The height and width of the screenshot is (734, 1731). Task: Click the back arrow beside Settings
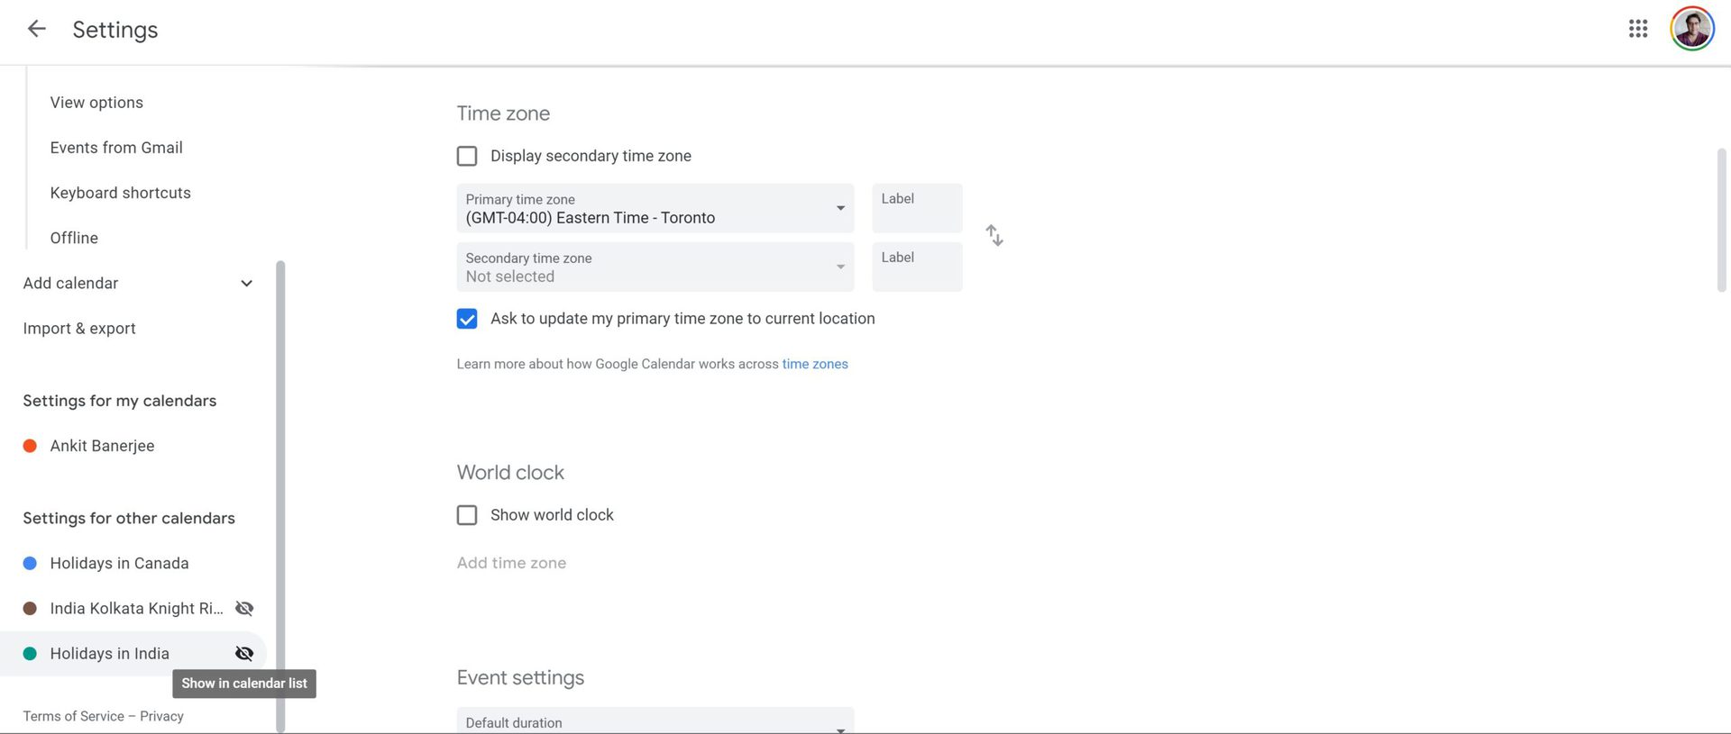tap(36, 29)
